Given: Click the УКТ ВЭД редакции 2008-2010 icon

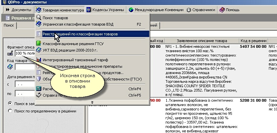Looking at the screenshot, I should (x=39, y=50).
